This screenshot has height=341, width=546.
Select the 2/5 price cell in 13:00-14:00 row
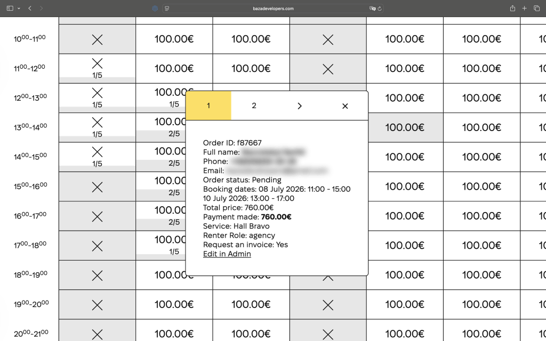point(161,127)
